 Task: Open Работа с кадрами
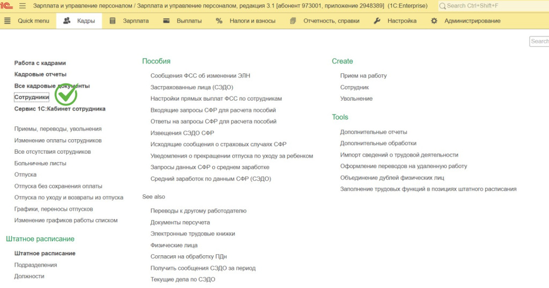click(x=40, y=63)
